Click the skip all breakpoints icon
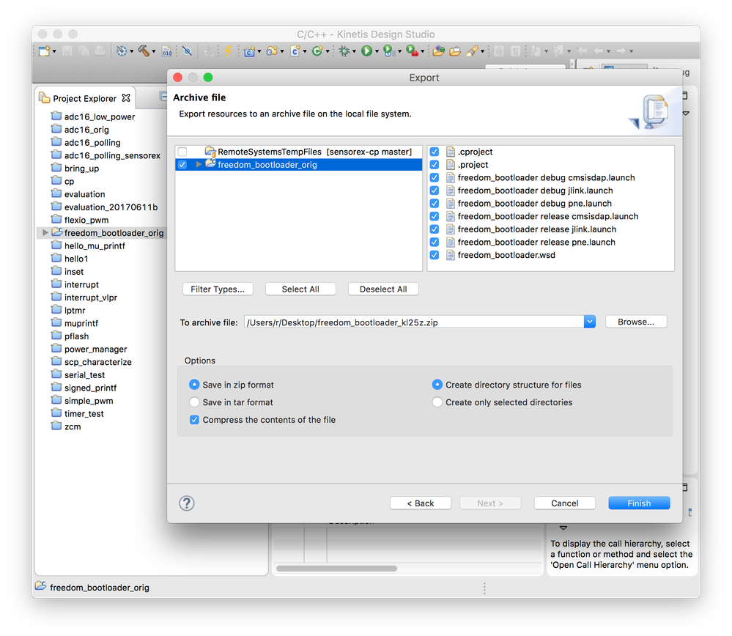The image size is (732, 636). [x=187, y=51]
